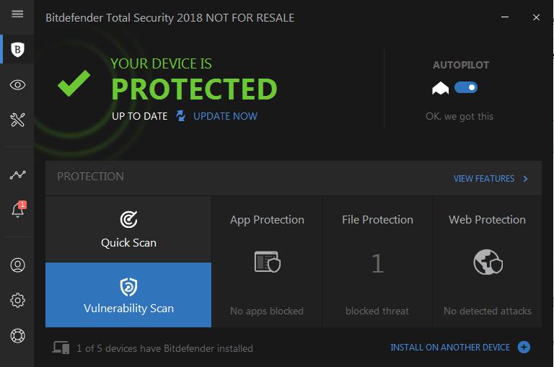
Task: Open the Tools wrench icon
Action: pyautogui.click(x=18, y=120)
